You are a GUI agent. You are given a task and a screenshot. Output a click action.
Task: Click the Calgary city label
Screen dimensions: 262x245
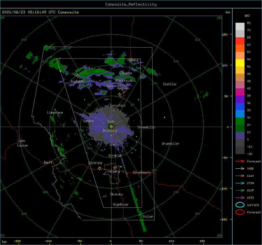click(114, 171)
